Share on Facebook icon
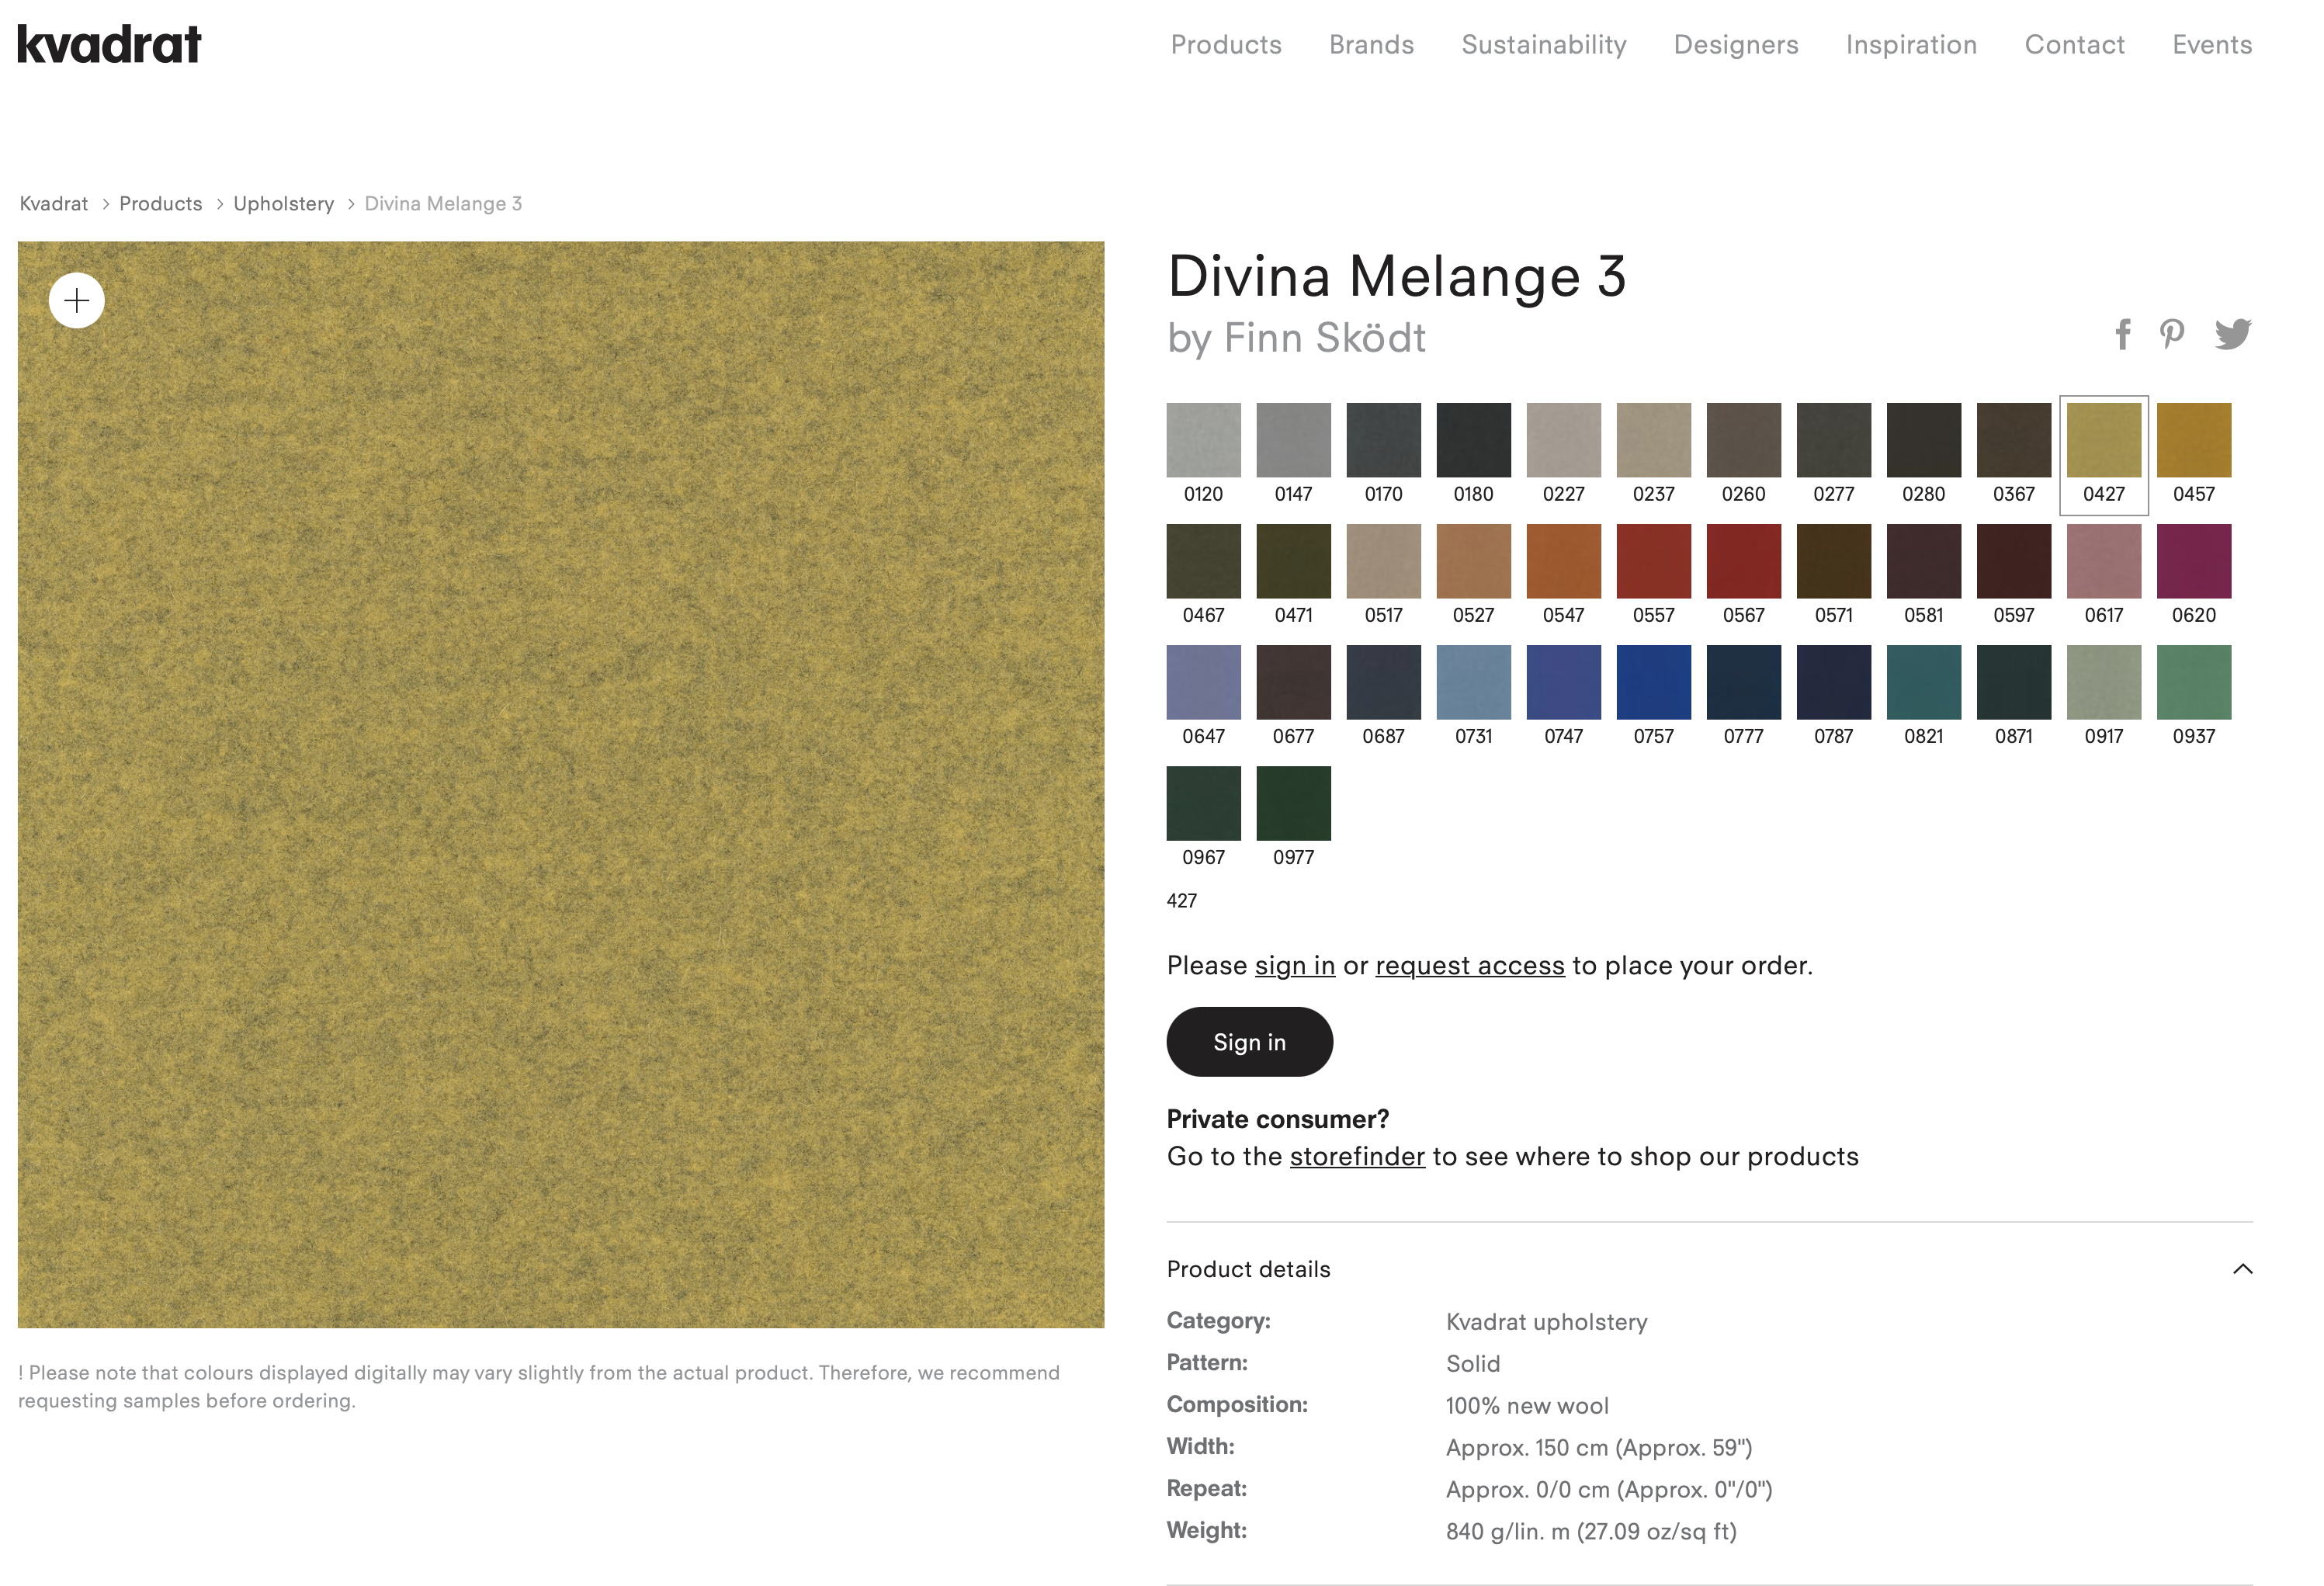2324x1586 pixels. click(2123, 334)
